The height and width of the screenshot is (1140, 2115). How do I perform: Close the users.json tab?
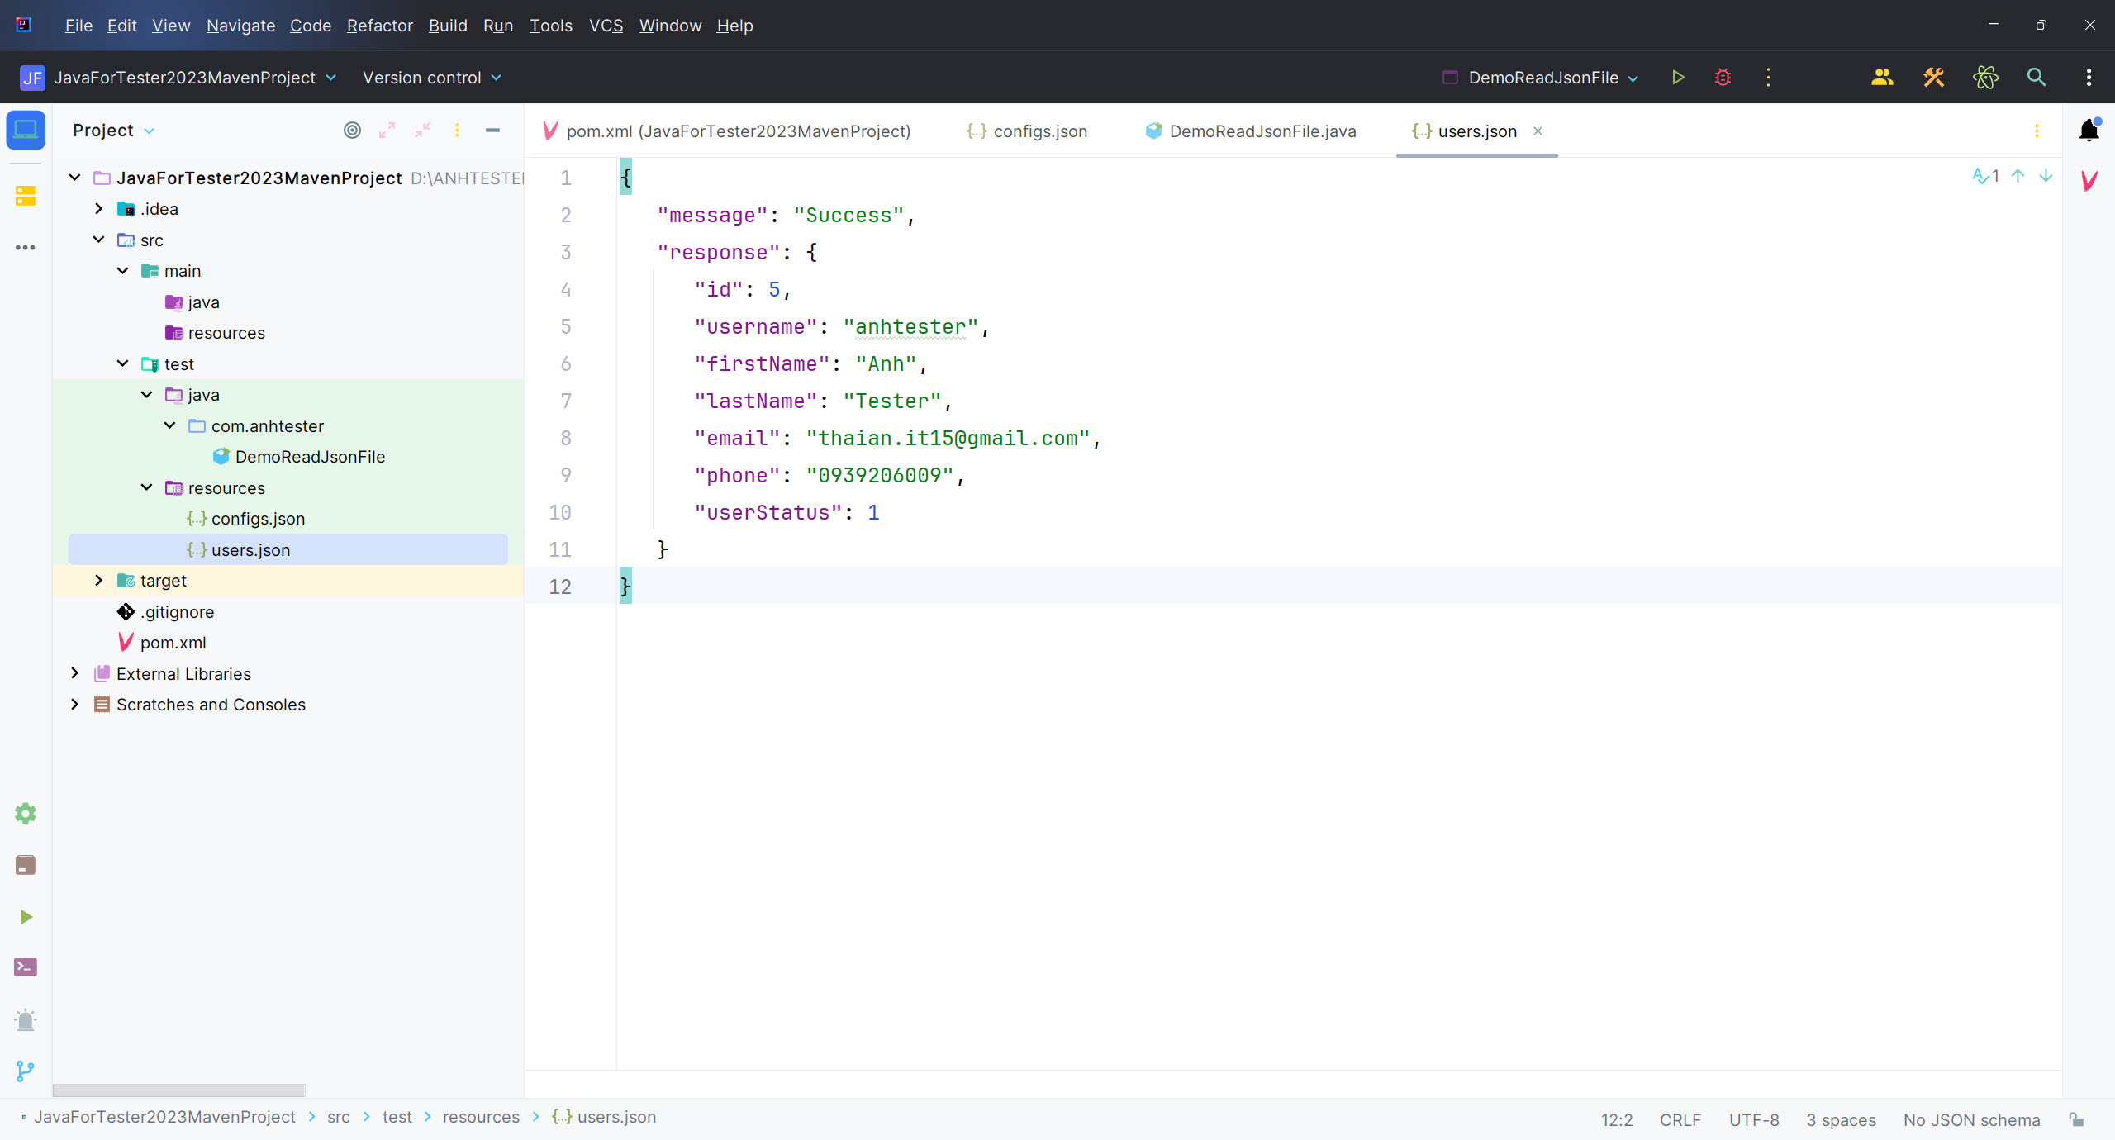pos(1538,131)
